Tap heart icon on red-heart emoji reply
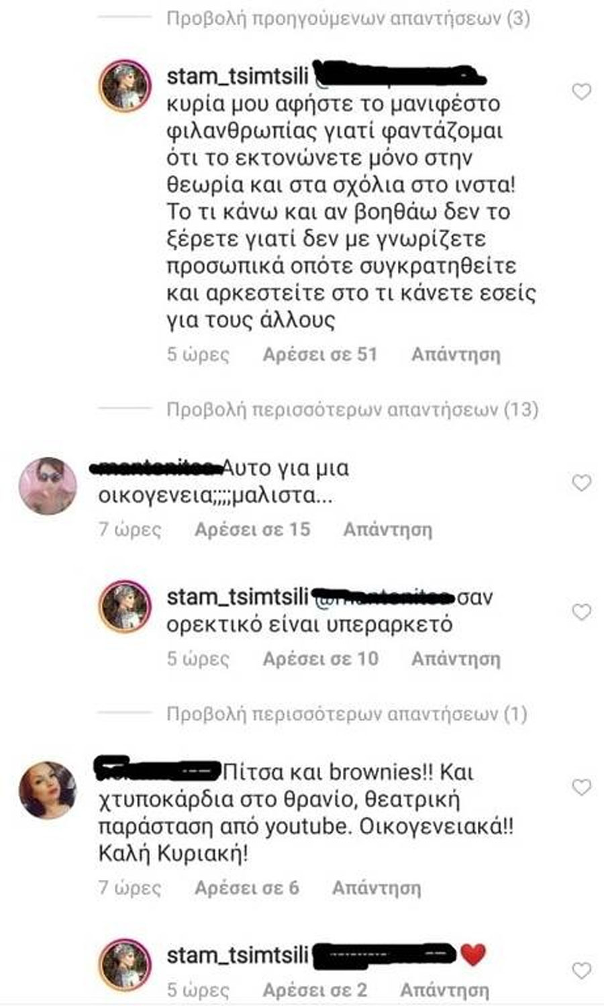Viewport: 604px width, 1006px height. click(581, 970)
